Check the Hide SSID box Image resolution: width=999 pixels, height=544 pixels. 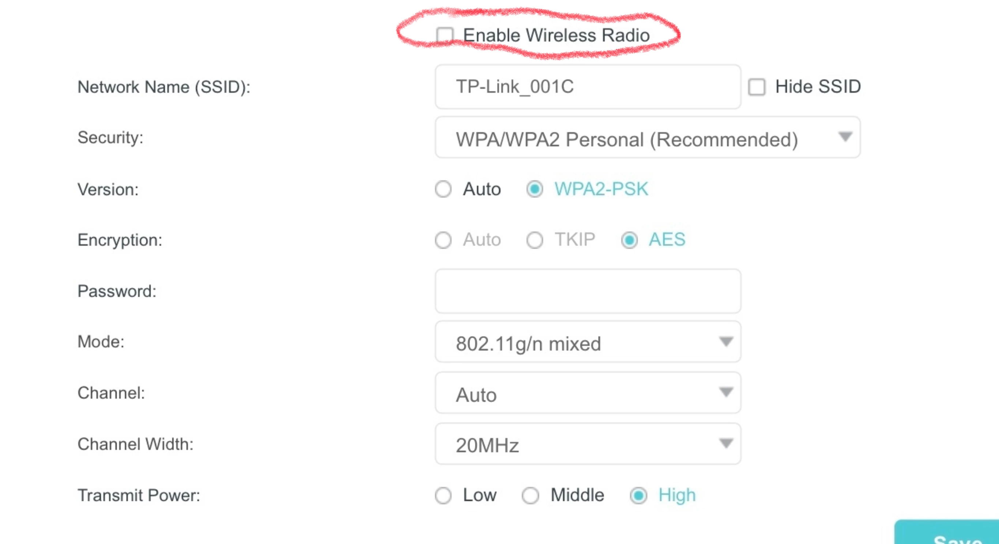coord(757,87)
